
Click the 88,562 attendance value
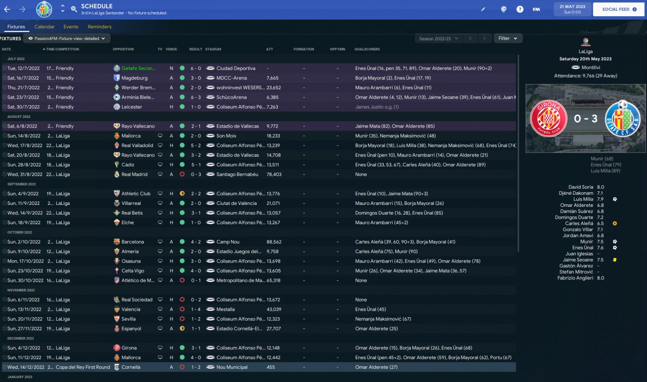tap(273, 242)
